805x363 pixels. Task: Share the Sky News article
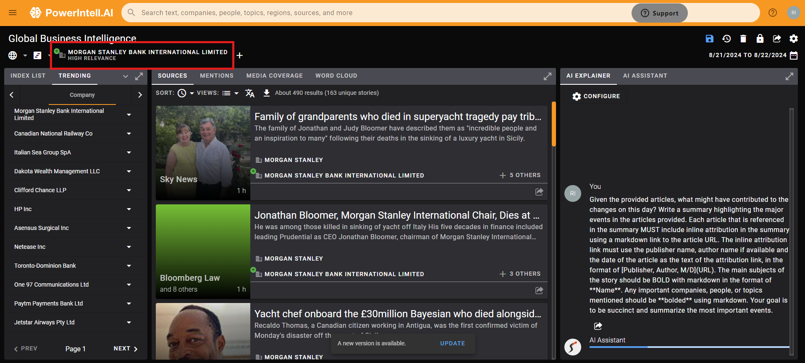[539, 192]
